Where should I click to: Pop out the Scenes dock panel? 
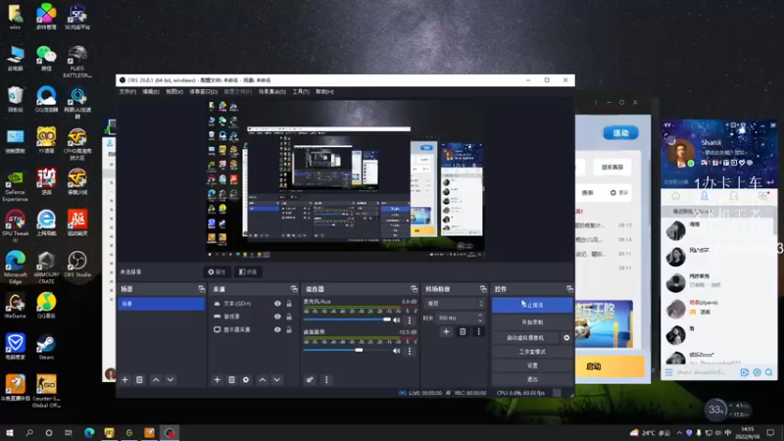coord(202,289)
